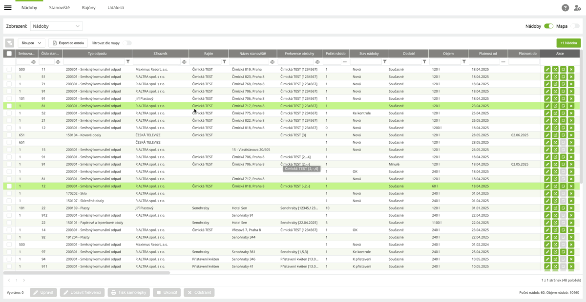Viewport: 586px width, 302px height.
Task: Check the Maximus Resort Čimická 819 row checkbox
Action: [9, 69]
